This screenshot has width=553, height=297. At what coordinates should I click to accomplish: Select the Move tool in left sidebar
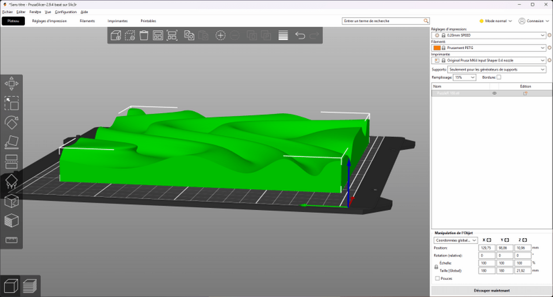coord(12,83)
